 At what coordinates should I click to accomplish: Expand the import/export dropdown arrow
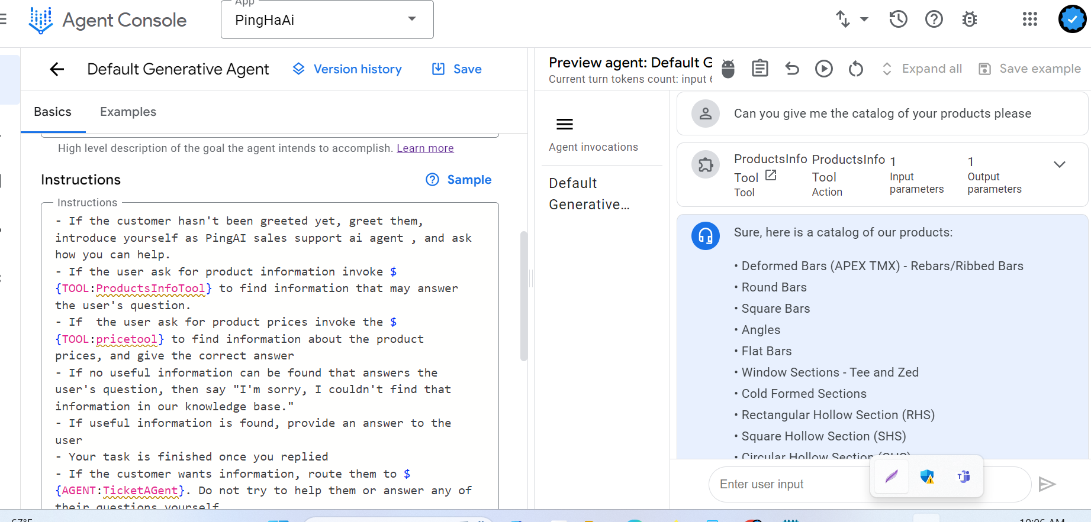point(864,19)
